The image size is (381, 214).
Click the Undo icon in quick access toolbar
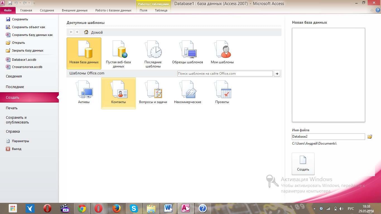(16, 3)
